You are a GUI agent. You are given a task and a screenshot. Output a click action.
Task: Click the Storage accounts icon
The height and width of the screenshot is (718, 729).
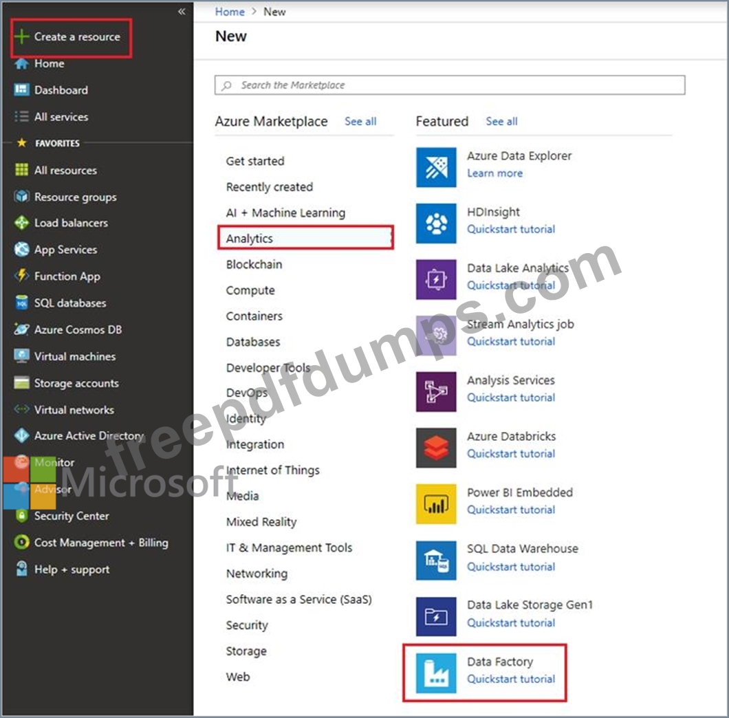[x=21, y=382]
